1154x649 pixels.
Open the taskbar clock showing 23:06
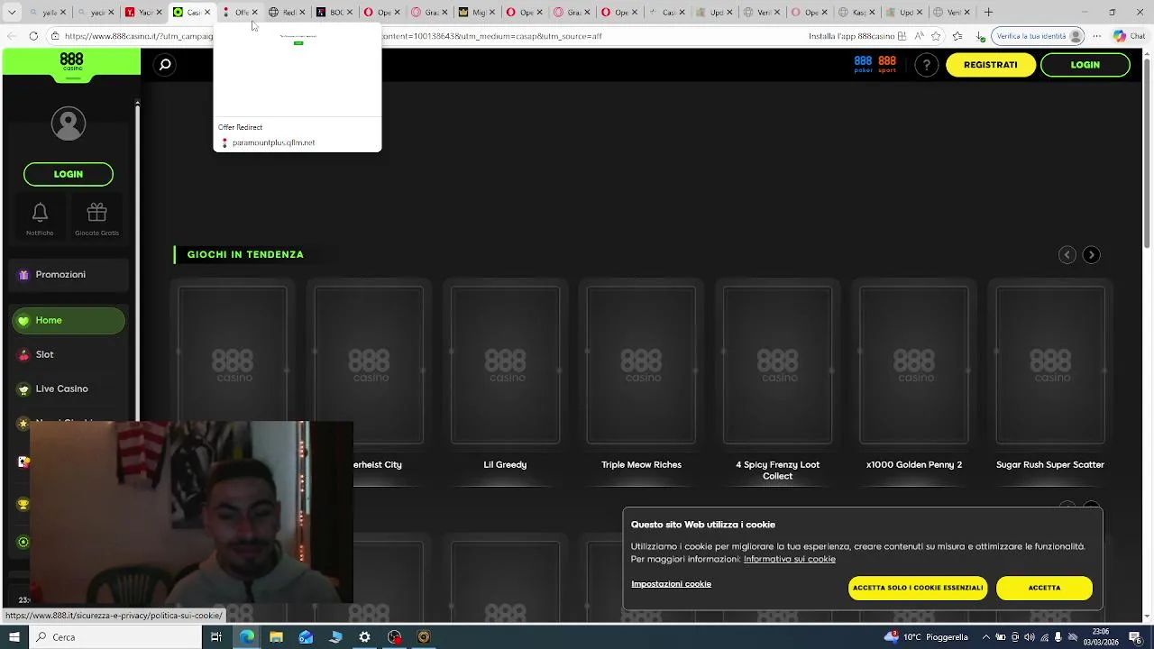1101,637
